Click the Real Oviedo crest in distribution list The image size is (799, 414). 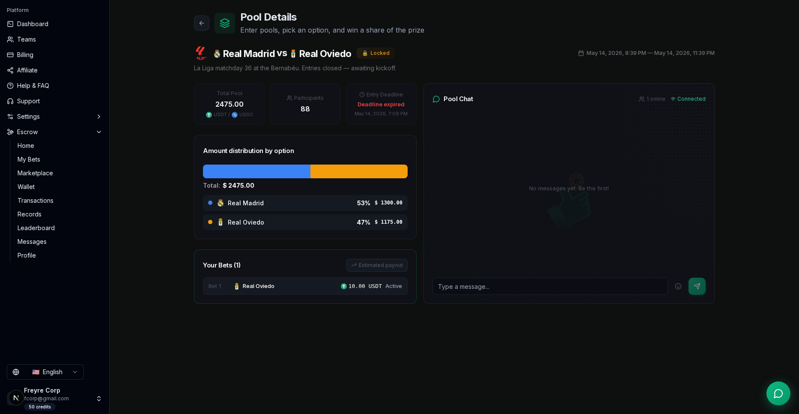click(x=221, y=222)
